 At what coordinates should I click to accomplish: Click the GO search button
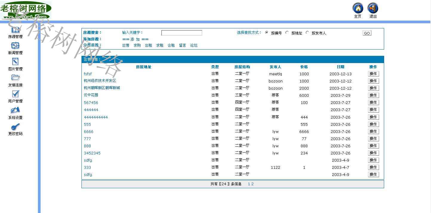point(367,33)
